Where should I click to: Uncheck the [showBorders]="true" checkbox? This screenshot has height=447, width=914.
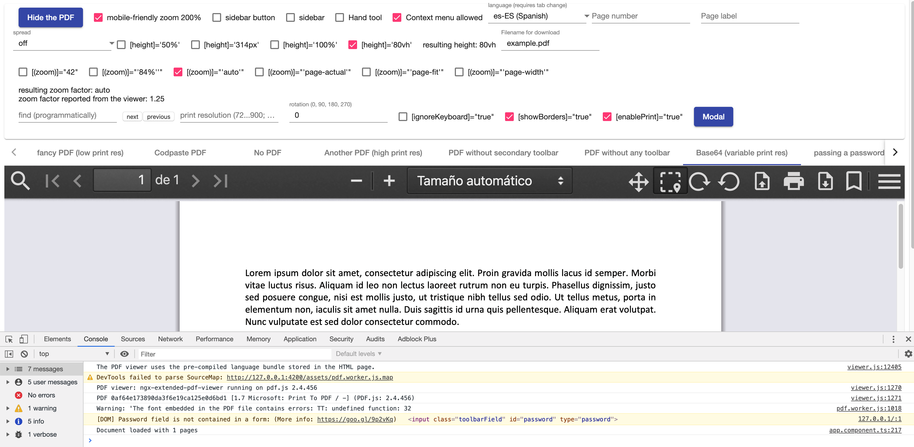click(x=510, y=117)
